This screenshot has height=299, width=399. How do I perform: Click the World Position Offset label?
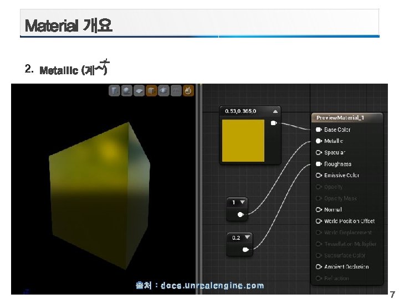[x=349, y=221]
